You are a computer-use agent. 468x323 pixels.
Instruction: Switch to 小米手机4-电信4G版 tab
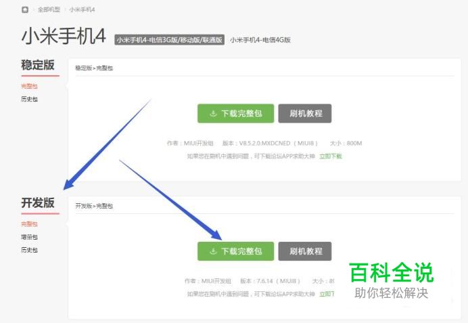tap(260, 40)
